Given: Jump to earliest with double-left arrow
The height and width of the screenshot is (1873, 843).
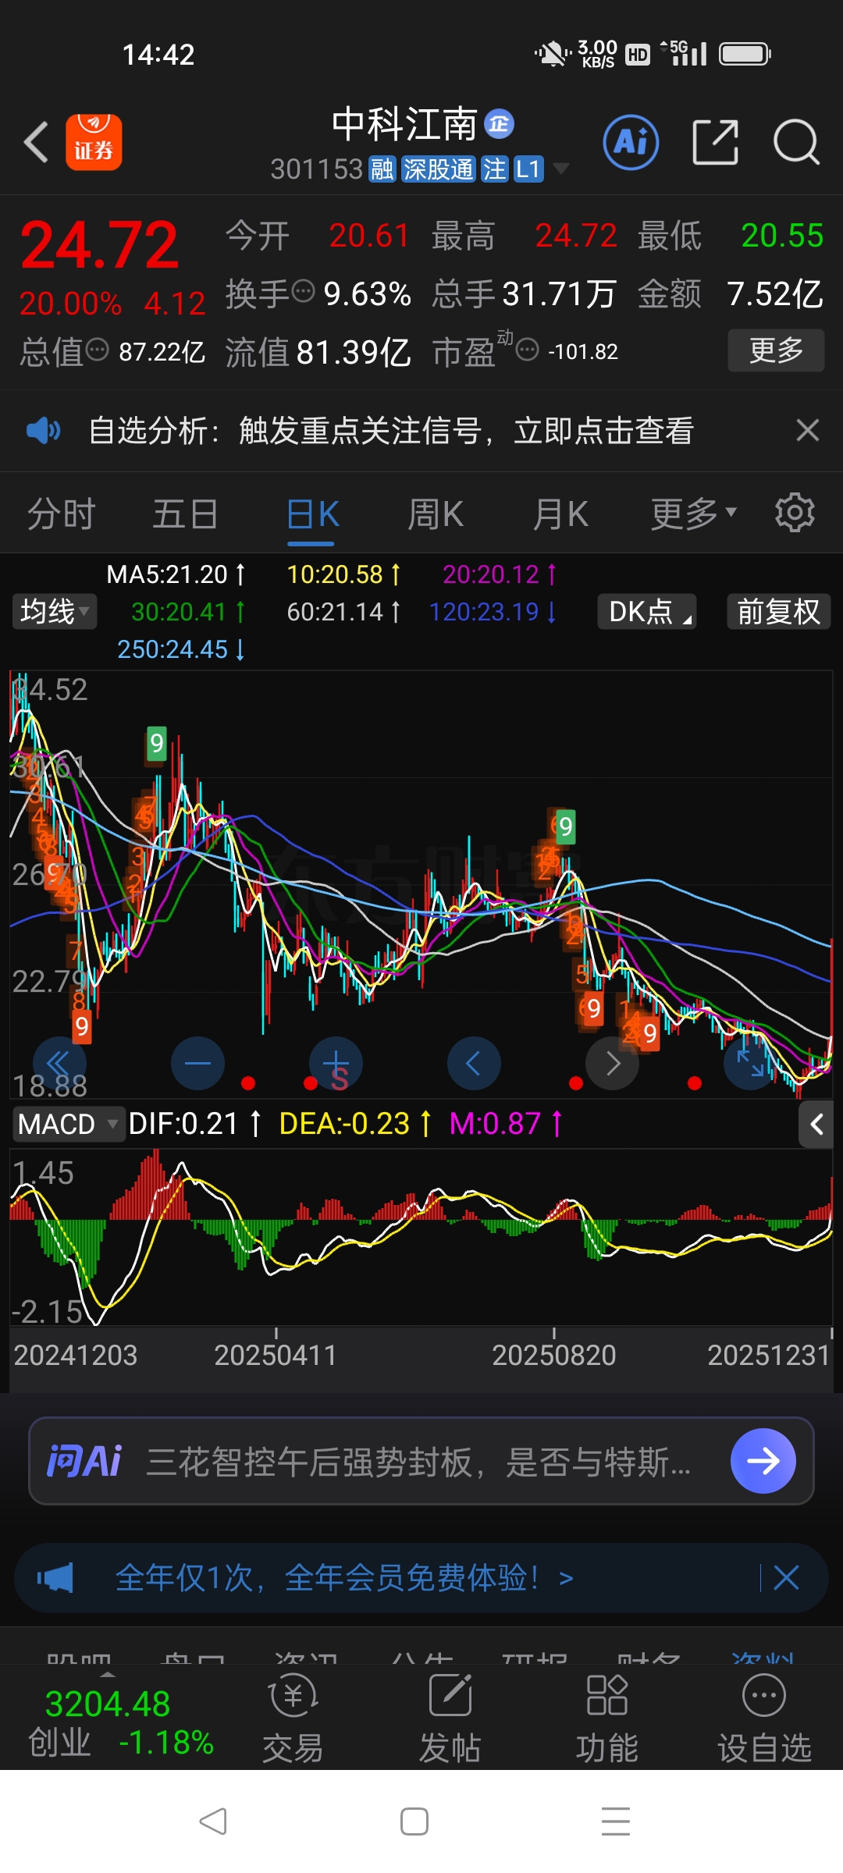Looking at the screenshot, I should pos(59,1063).
